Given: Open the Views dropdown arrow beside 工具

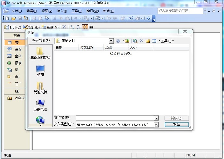Looking at the screenshot, I should [x=160, y=41].
